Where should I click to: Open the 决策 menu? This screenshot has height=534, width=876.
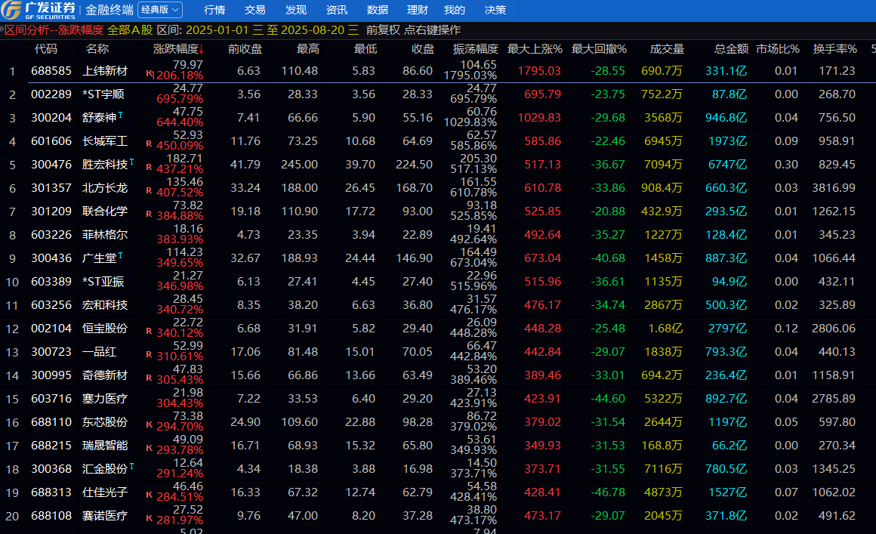(x=495, y=10)
